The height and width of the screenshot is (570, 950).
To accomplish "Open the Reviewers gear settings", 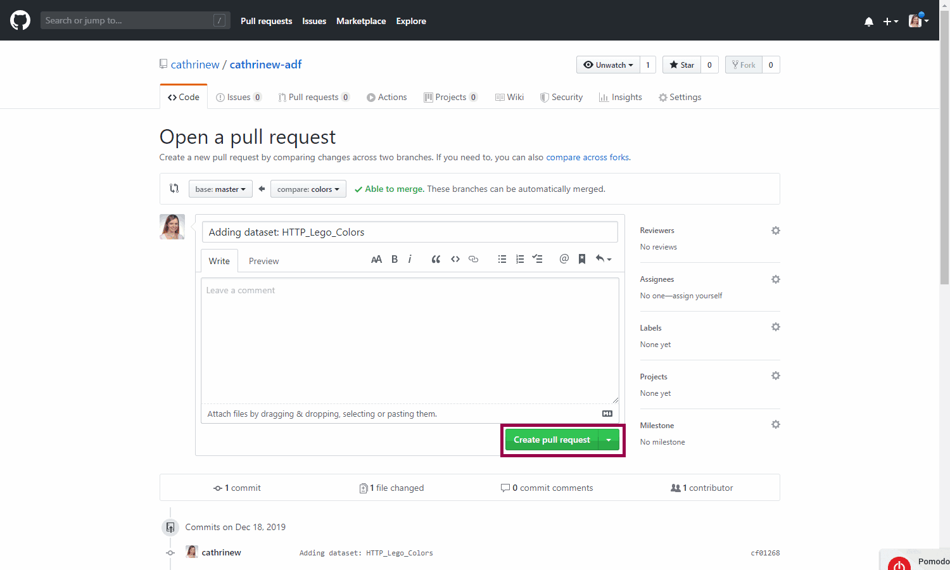I will click(x=775, y=231).
